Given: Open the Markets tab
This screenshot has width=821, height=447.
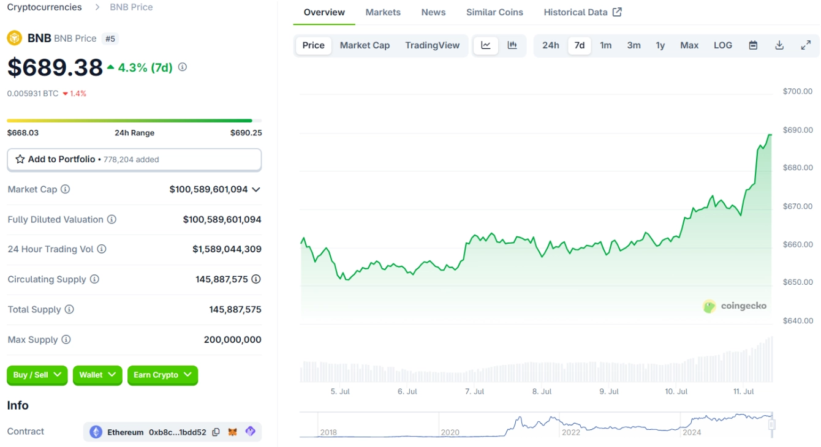Looking at the screenshot, I should tap(383, 12).
